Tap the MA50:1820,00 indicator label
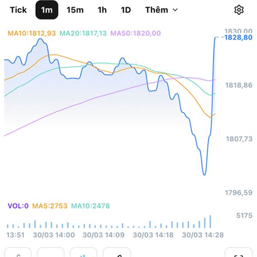 click(x=135, y=33)
